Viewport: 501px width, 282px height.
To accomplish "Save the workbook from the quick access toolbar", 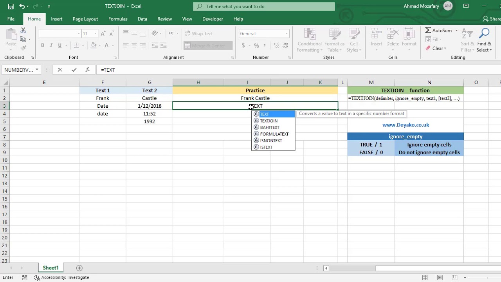I will coord(11,6).
